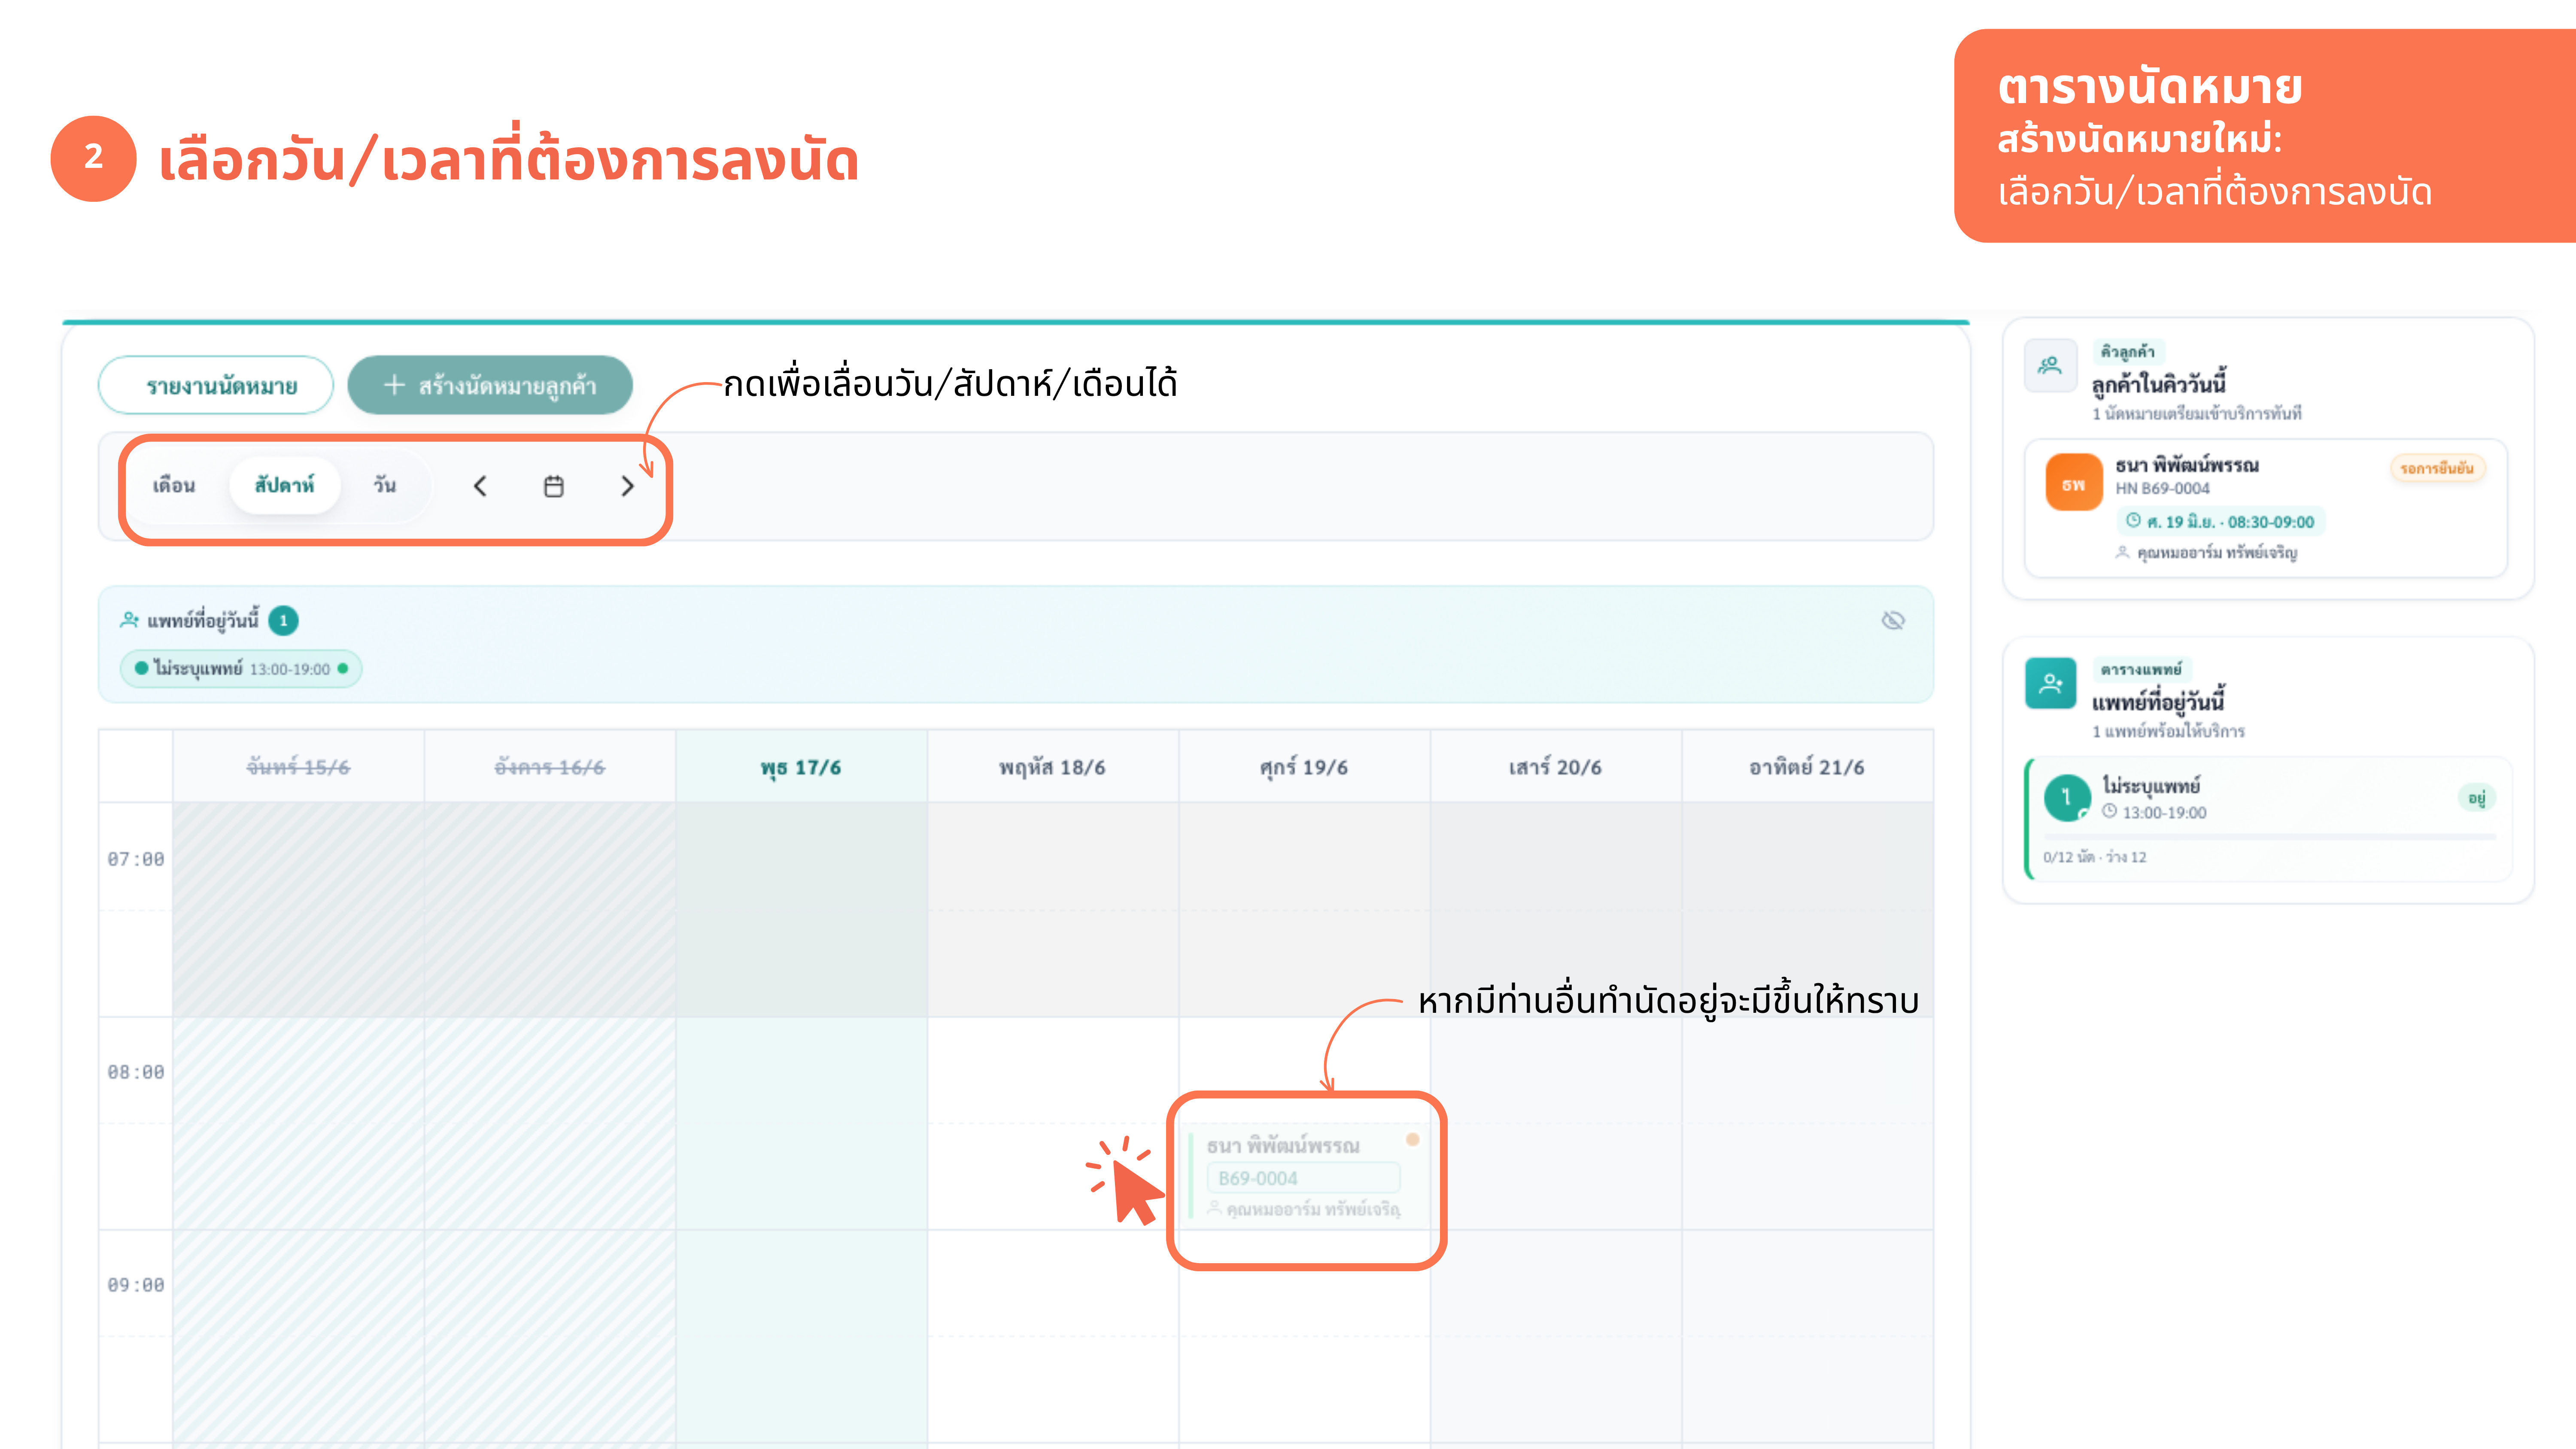Screen dimensions: 2576x1449
Task: Select the อาทิตย์ 21/6 column header
Action: 1807,767
